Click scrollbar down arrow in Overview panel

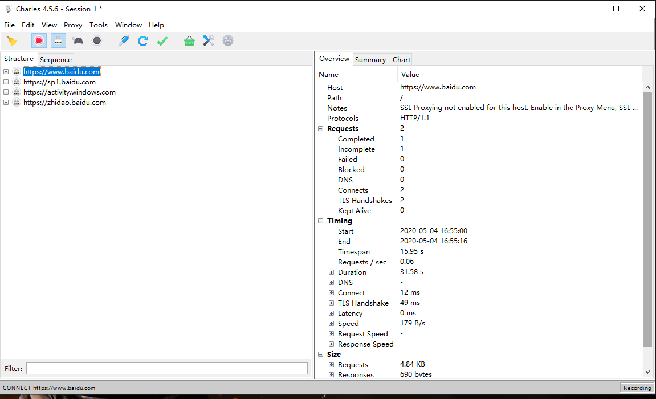(x=647, y=372)
